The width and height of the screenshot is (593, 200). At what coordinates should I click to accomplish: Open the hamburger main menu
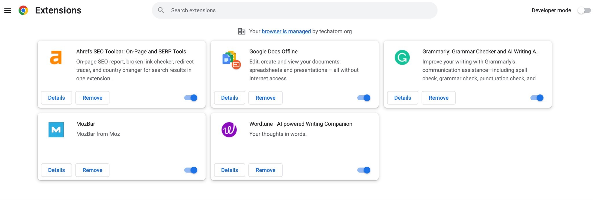click(x=8, y=10)
